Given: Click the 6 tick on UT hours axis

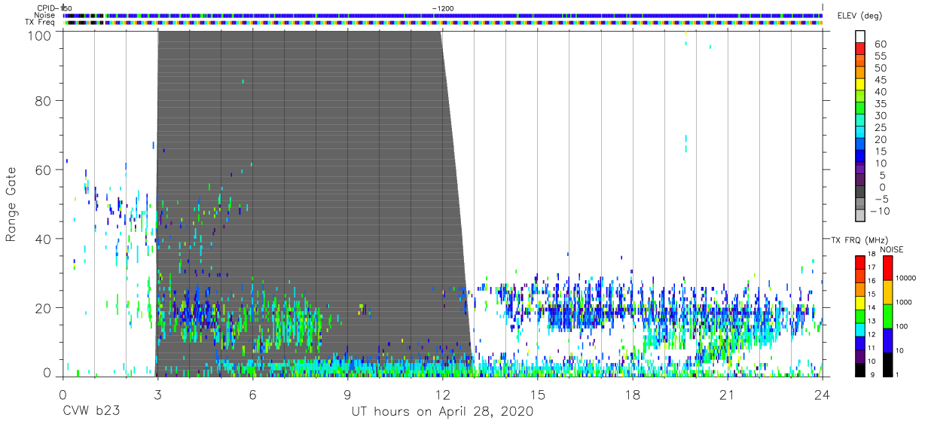Looking at the screenshot, I should tap(252, 394).
